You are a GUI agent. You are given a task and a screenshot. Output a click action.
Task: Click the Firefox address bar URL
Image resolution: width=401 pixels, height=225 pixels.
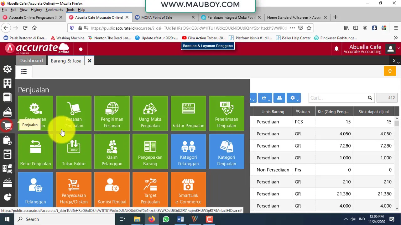click(188, 28)
